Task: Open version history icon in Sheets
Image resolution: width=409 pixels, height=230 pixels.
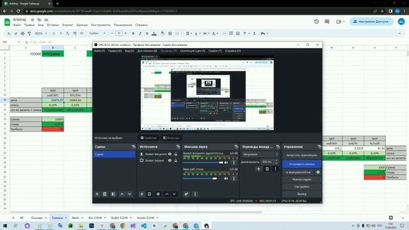Action: click(x=316, y=22)
